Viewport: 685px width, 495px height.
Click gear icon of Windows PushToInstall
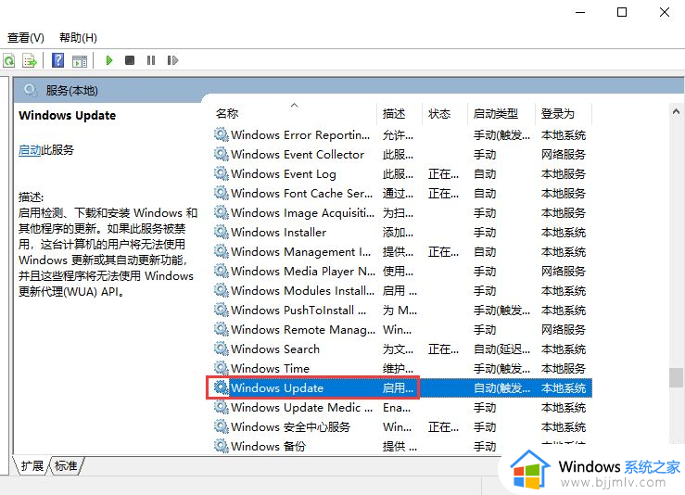tap(221, 310)
